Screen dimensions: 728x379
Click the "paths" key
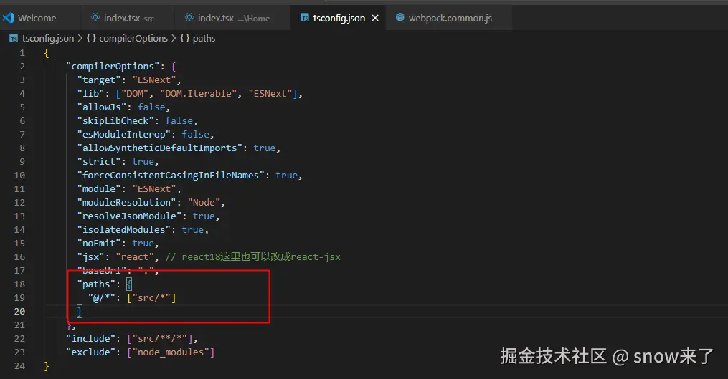97,284
